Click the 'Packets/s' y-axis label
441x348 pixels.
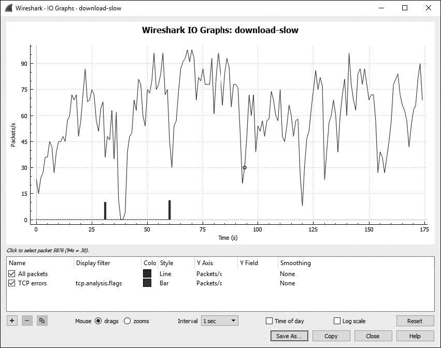click(13, 135)
